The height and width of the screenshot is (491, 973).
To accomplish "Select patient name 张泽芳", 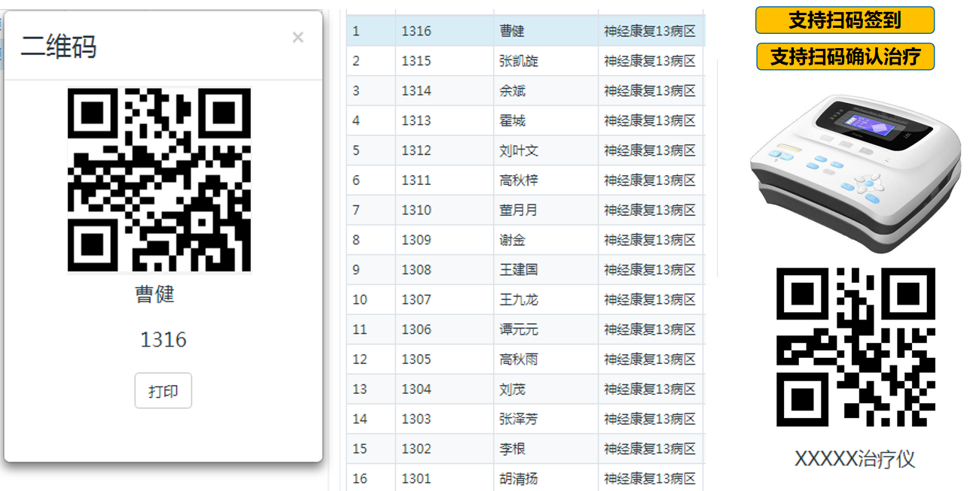I will click(519, 419).
